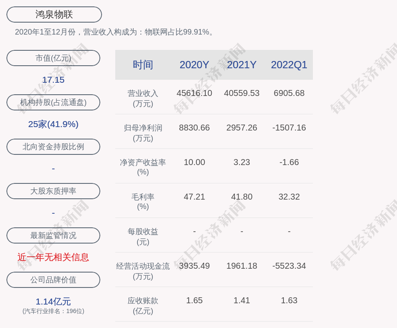
Task: Click the 营业收入 row label
Action: 143,98
